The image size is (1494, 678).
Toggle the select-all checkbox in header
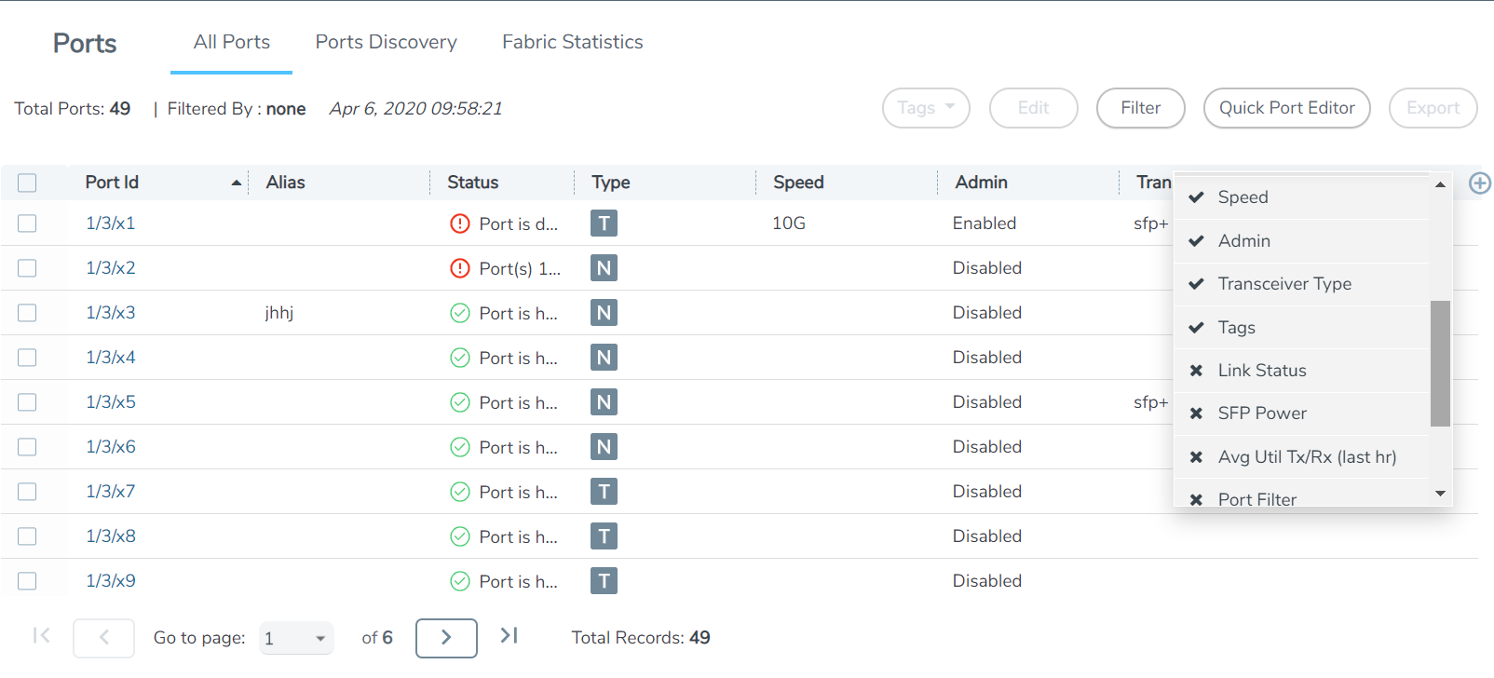click(x=27, y=183)
